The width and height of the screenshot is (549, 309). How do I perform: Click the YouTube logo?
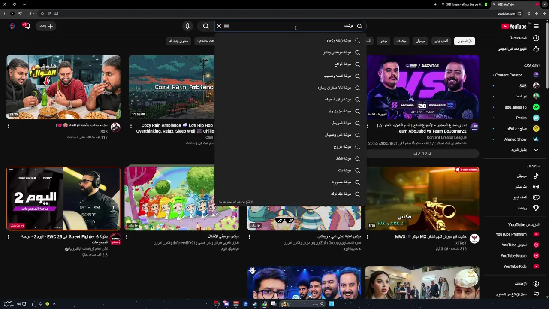514,26
